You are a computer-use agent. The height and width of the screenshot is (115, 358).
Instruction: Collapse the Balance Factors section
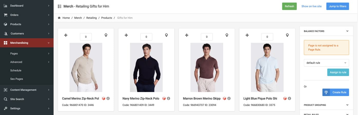(347, 31)
